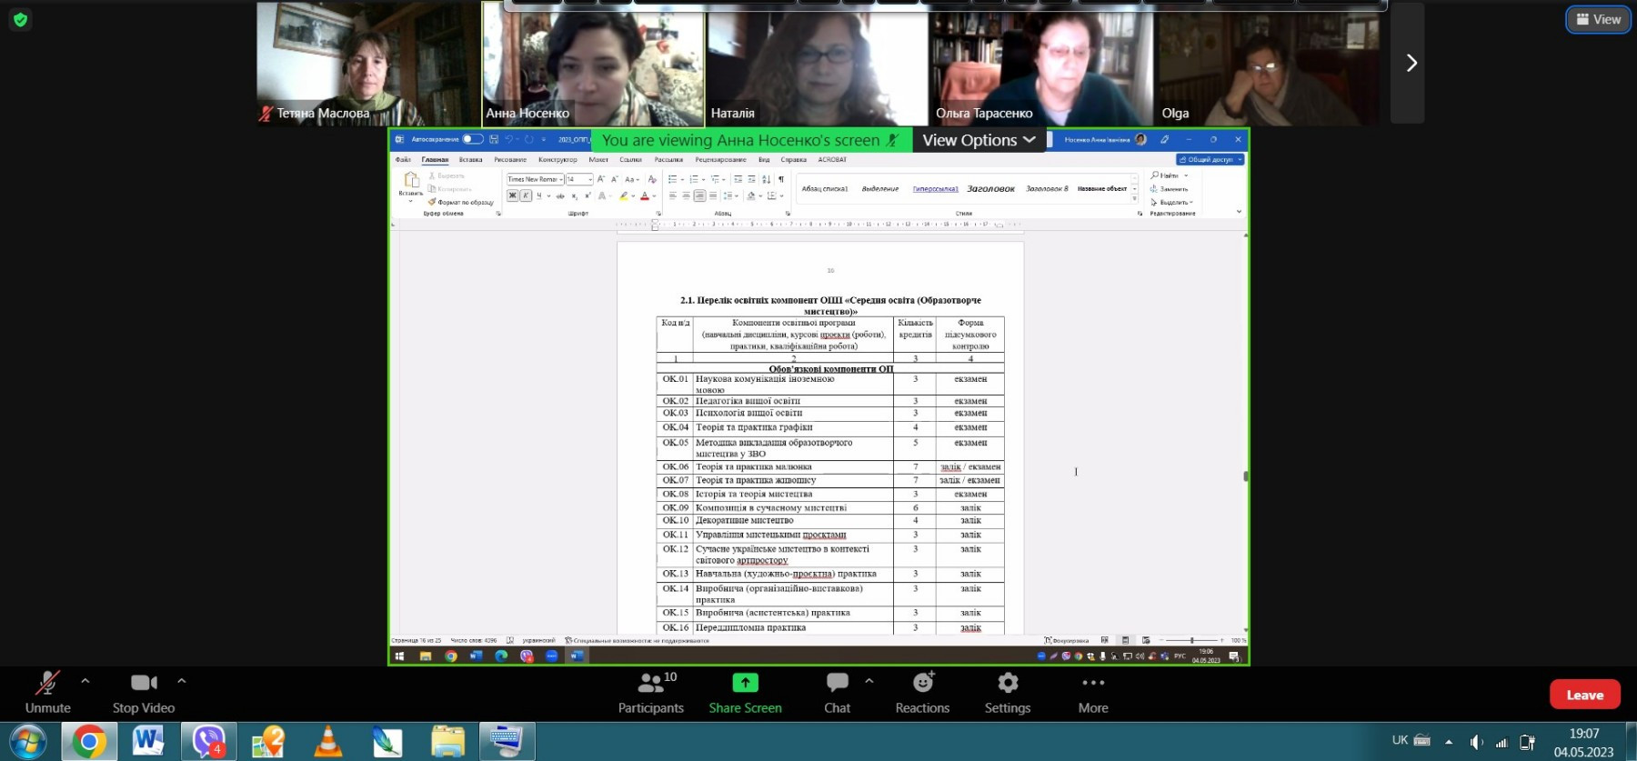1637x761 pixels.
Task: Switch to the Главная ribbon tab
Action: [x=435, y=160]
